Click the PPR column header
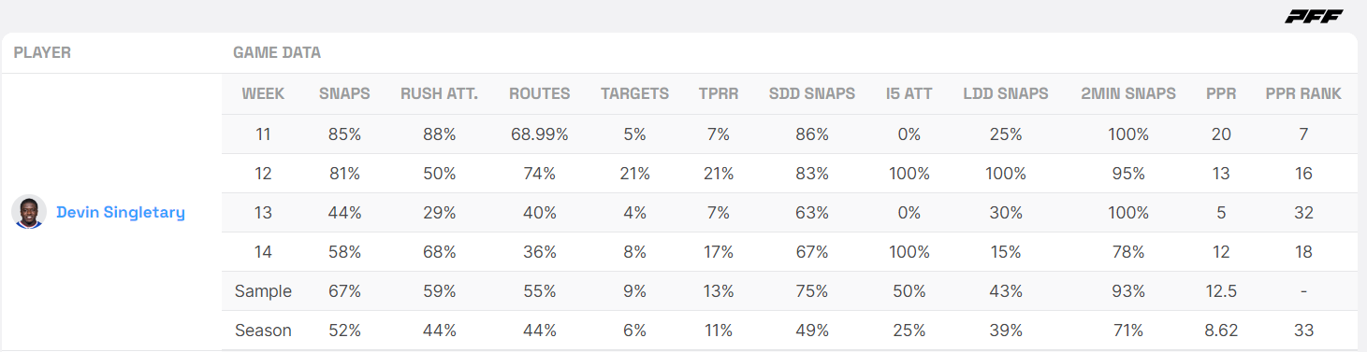1367x352 pixels. (1221, 93)
